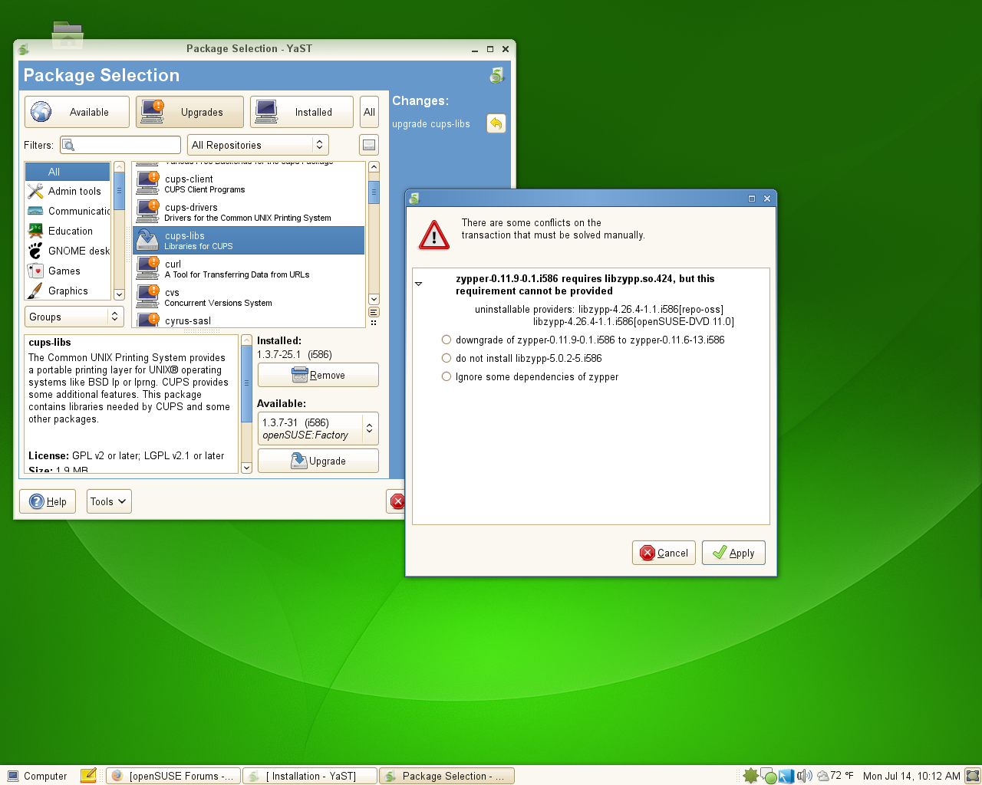Switch to the Upgrades tab

(x=189, y=112)
